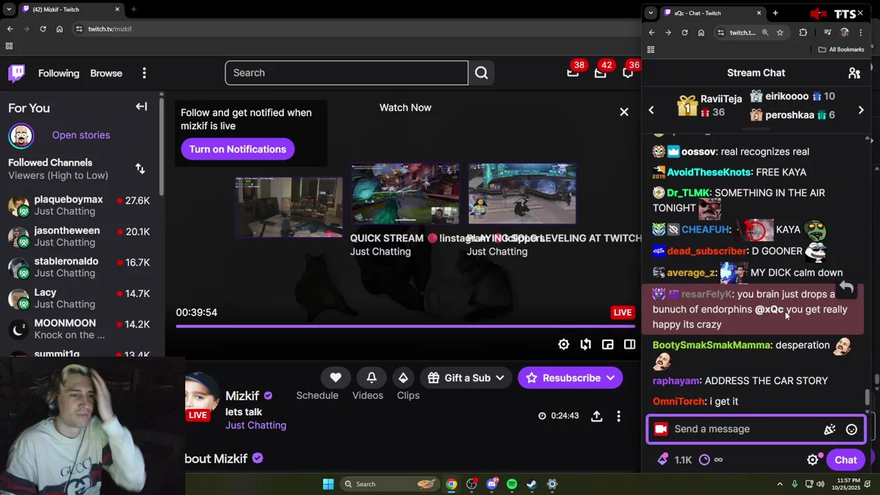Open the Twitch home logo

pyautogui.click(x=16, y=73)
